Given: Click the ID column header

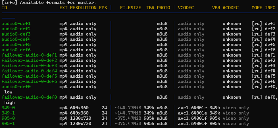Looking at the screenshot, I should 4,8.
